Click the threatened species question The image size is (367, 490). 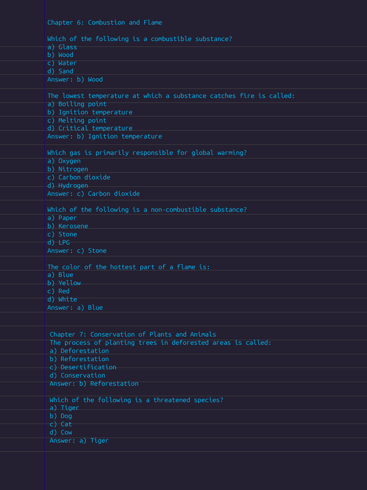point(136,400)
